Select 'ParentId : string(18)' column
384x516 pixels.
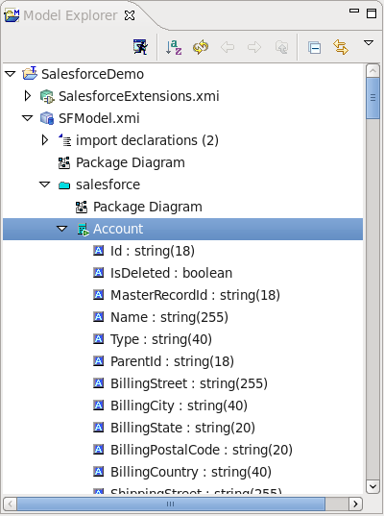[x=172, y=361]
